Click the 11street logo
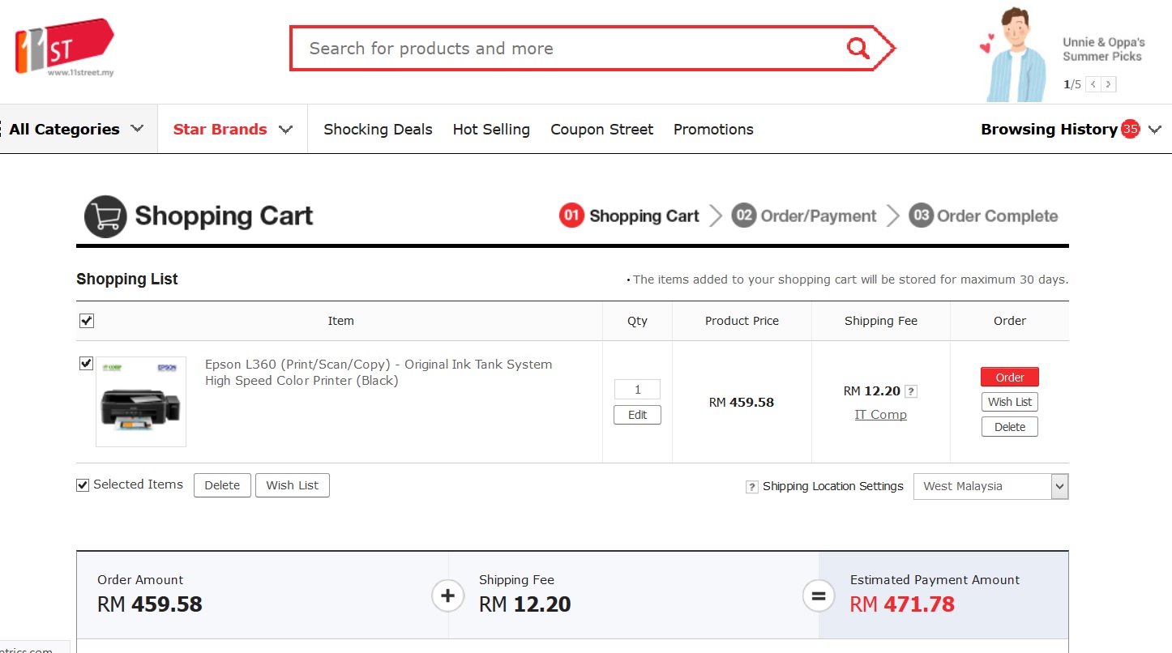The image size is (1172, 653). pyautogui.click(x=64, y=47)
